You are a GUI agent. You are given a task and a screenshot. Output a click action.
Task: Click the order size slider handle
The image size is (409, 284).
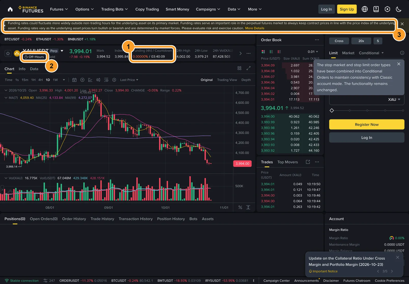click(x=332, y=110)
